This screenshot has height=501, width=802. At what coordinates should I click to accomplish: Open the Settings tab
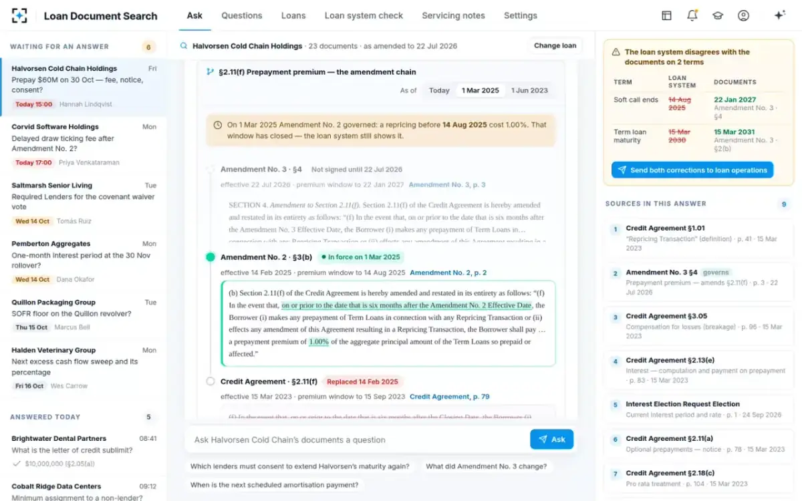tap(521, 15)
